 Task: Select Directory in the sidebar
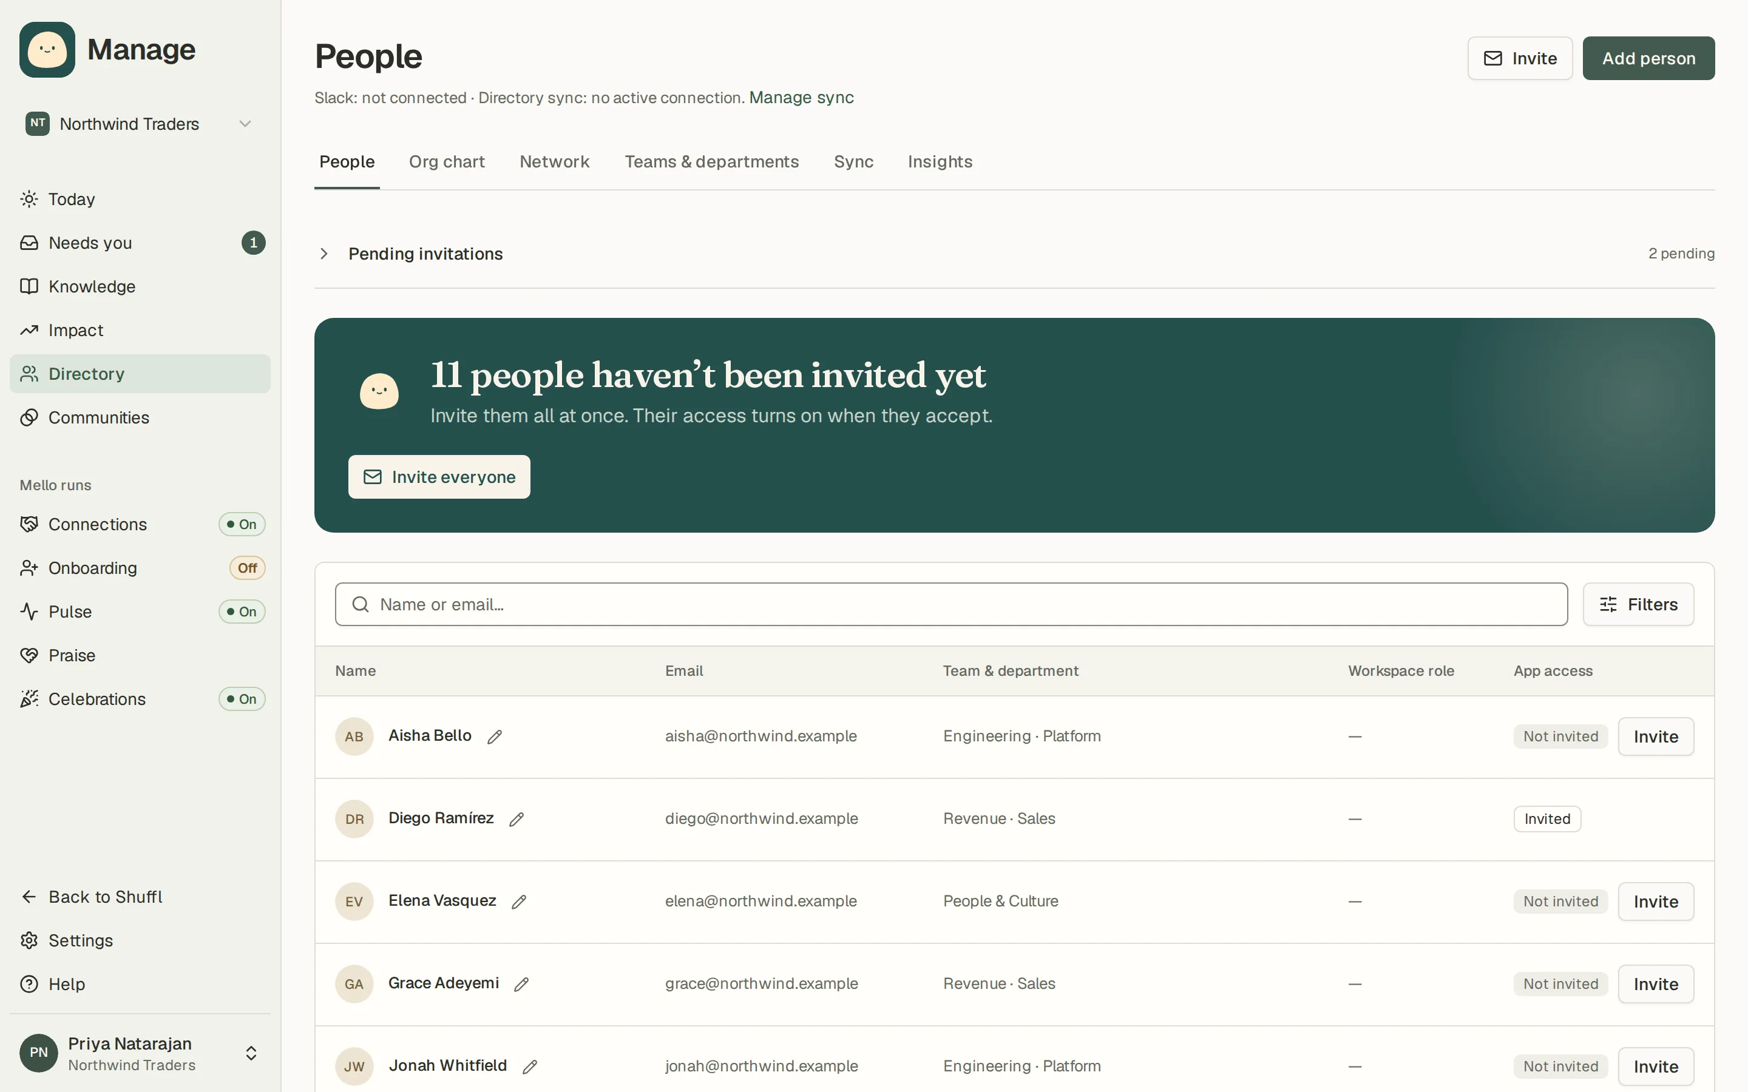tap(140, 374)
